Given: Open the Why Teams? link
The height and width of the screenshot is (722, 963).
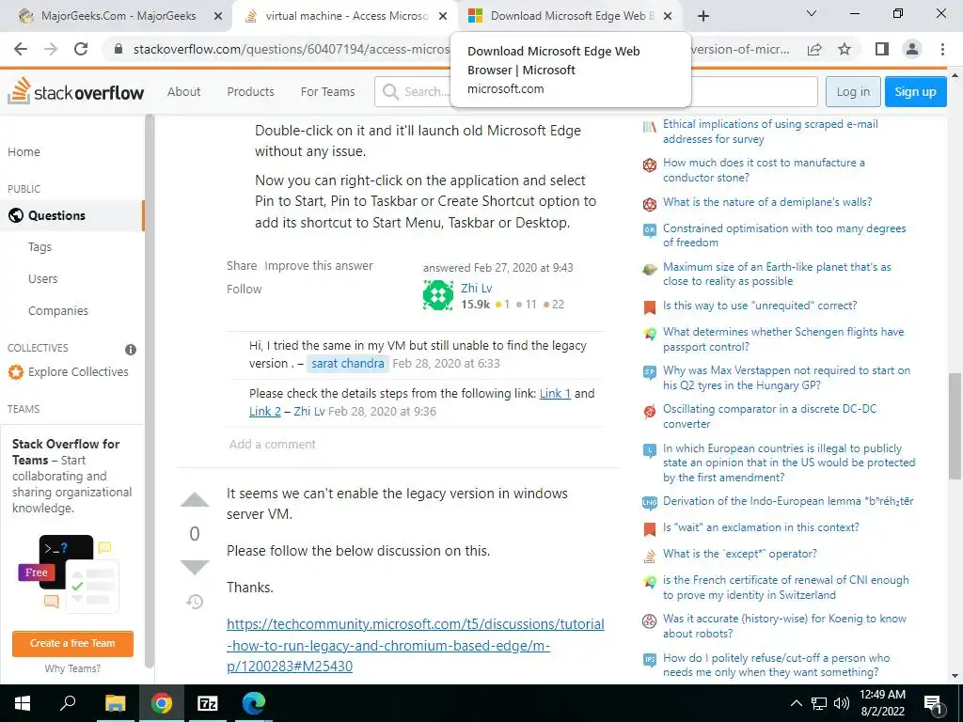Looking at the screenshot, I should (72, 668).
